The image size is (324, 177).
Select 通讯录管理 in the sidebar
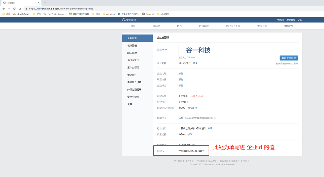pos(133,60)
